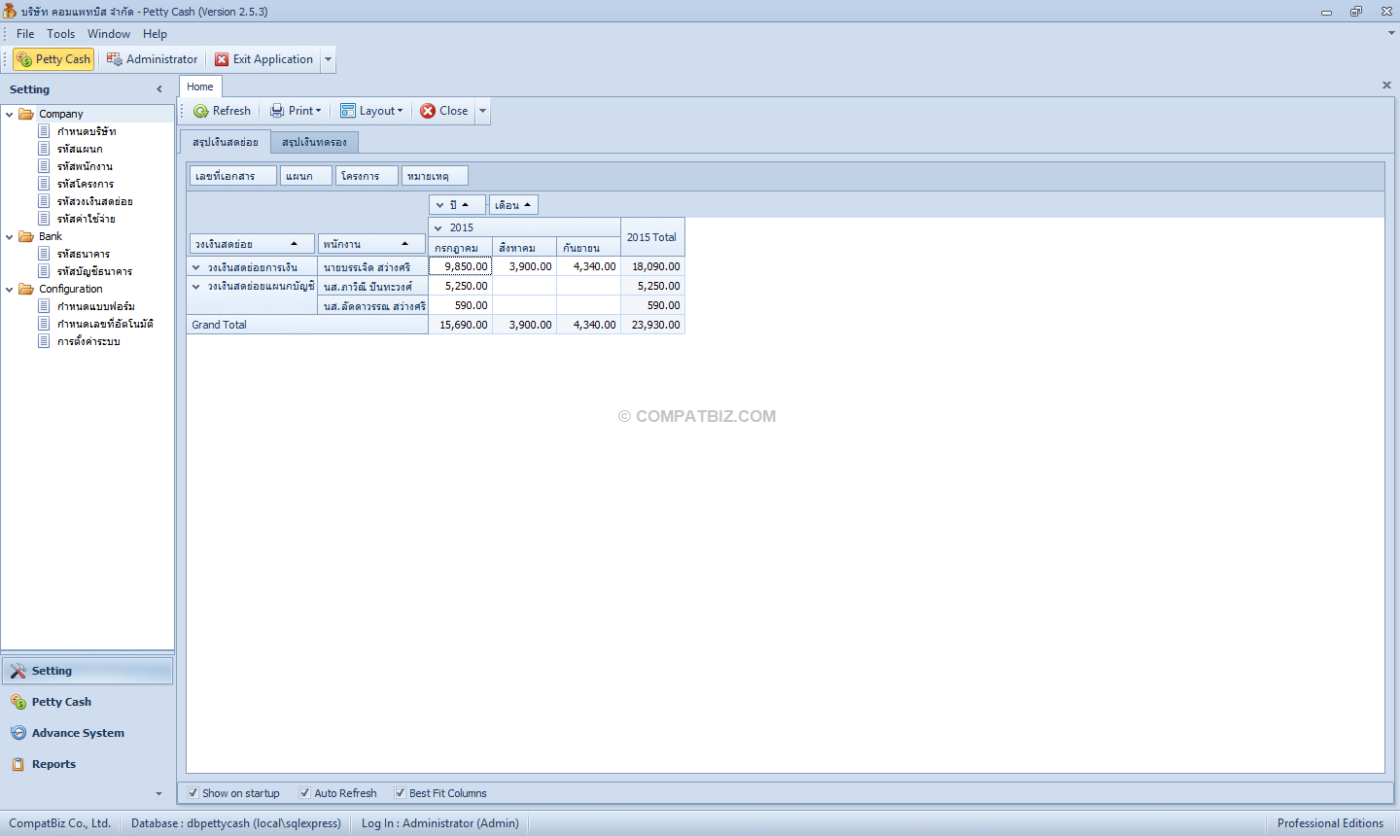Toggle the Best Fit Columns checkbox
The width and height of the screenshot is (1400, 836).
(x=400, y=793)
